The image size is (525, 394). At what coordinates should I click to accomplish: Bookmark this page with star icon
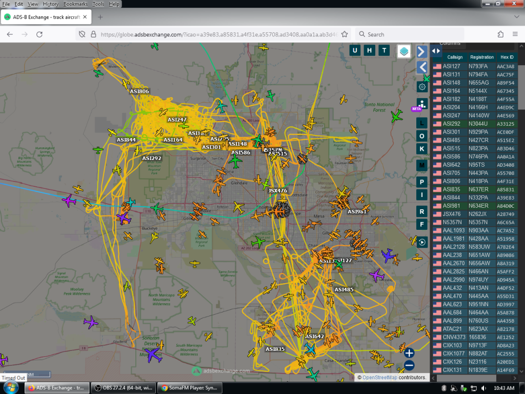click(x=344, y=34)
